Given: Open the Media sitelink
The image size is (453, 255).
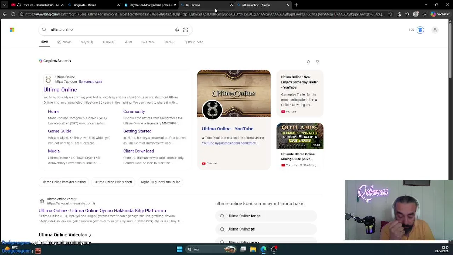Looking at the screenshot, I should (x=54, y=151).
